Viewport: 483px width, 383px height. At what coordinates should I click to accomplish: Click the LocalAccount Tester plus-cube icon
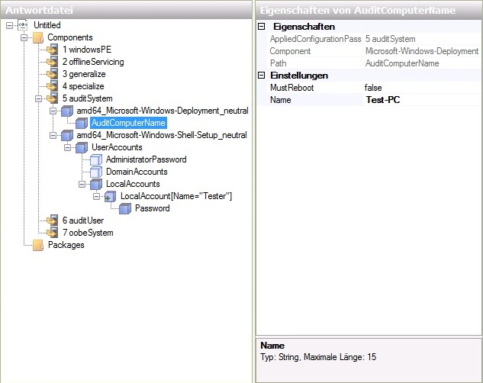click(x=111, y=196)
